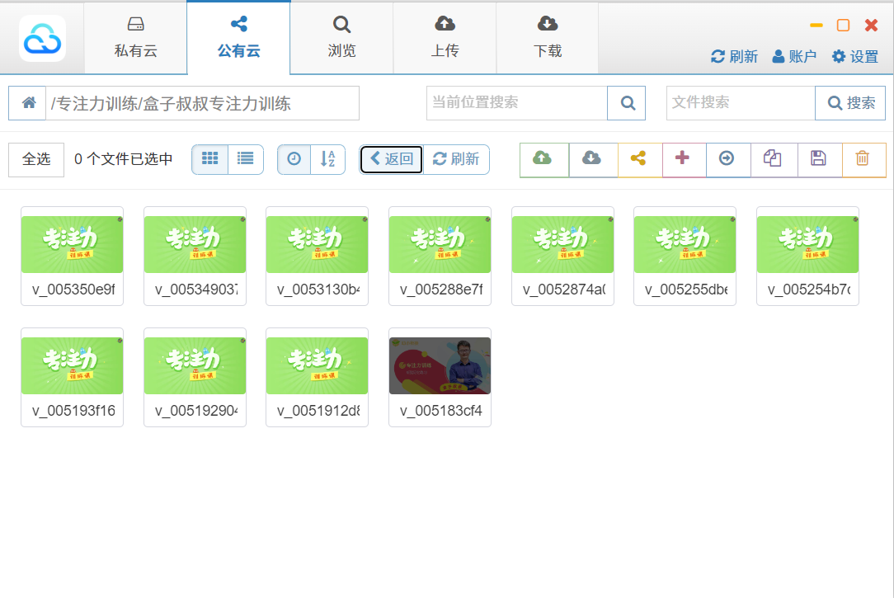Go to home directory icon
Viewport: 894px width, 598px height.
click(27, 103)
